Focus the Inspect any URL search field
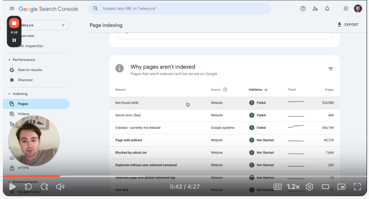 pyautogui.click(x=180, y=8)
